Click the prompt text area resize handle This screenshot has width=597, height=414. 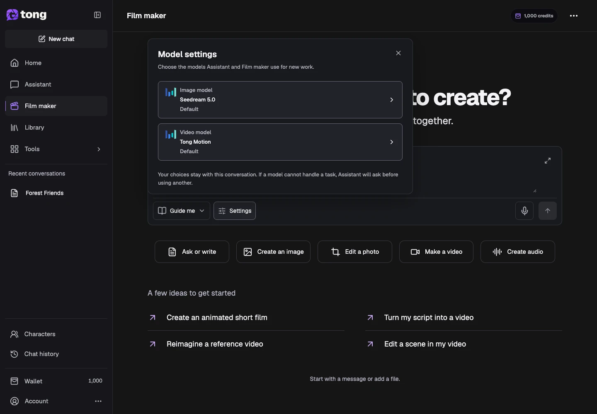[x=535, y=191]
